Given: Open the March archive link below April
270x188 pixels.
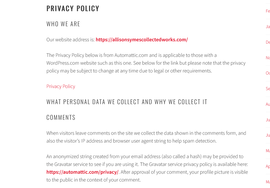Looking at the screenshot, I should point(268,182).
